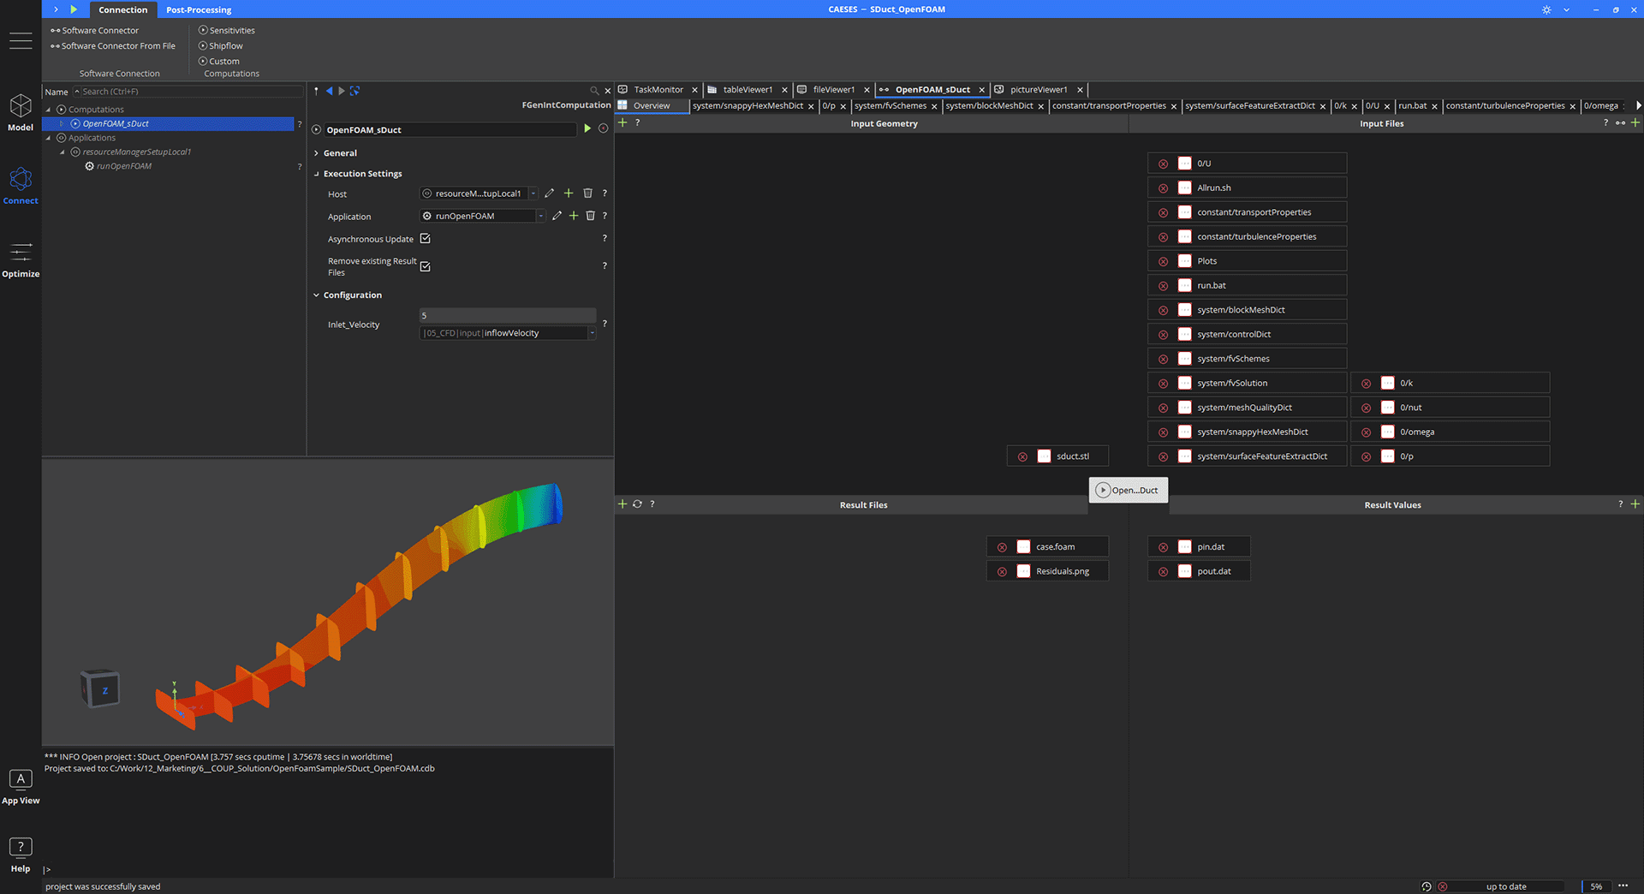Remove the sduct.stl input geometry
1644x894 pixels.
pyautogui.click(x=1022, y=456)
